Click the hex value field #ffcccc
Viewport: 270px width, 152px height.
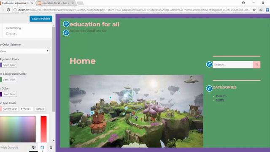tap(26, 109)
